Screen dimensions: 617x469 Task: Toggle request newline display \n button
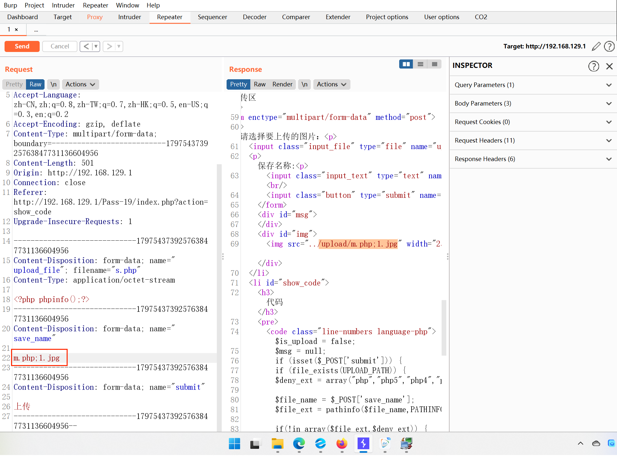point(54,84)
